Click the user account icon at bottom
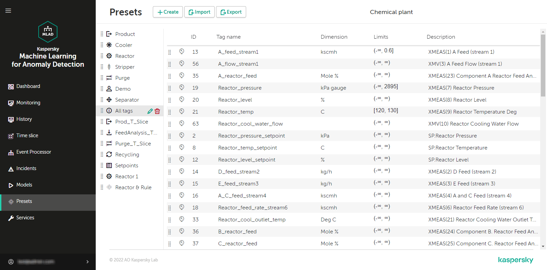This screenshot has width=547, height=270. tap(11, 262)
